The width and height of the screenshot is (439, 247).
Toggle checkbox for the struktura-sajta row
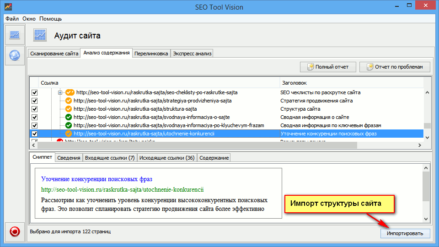click(34, 109)
